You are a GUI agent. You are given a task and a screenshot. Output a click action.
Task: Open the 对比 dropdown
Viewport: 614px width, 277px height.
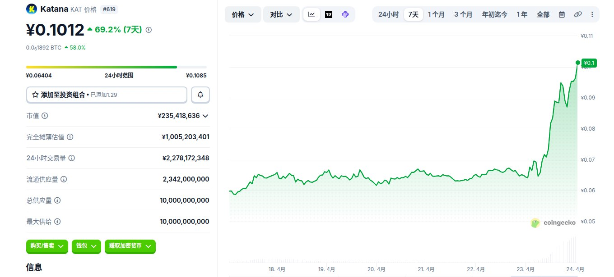[281, 14]
